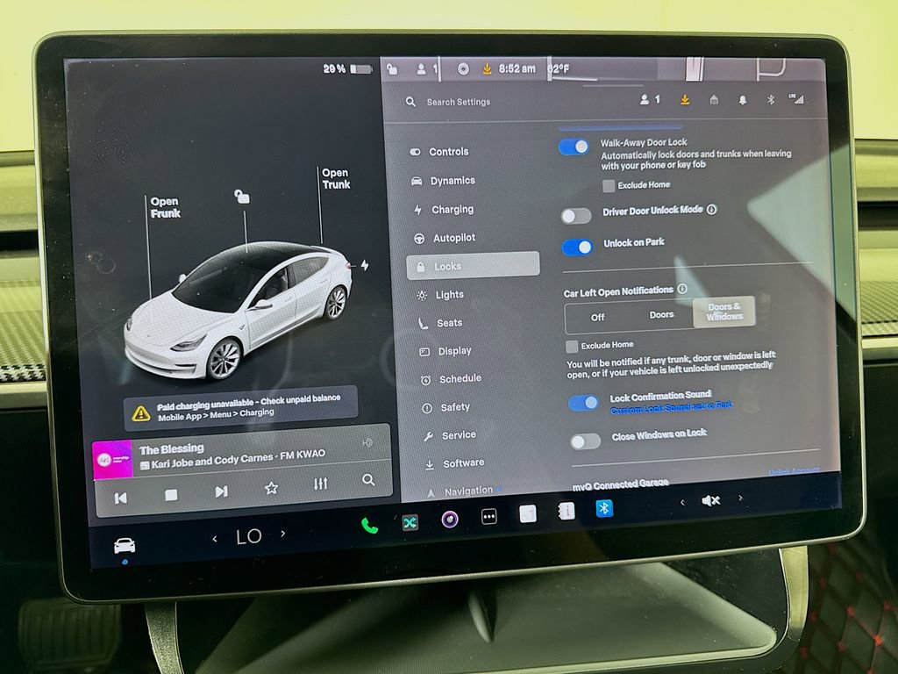Open the car controls icon in the dock
898x674 pixels.
coord(125,545)
